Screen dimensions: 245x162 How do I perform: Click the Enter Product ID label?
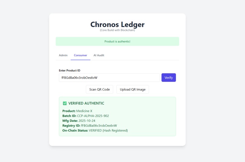(70, 71)
